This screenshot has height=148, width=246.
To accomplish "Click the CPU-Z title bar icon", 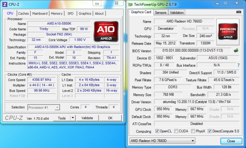I will coord(5,4).
